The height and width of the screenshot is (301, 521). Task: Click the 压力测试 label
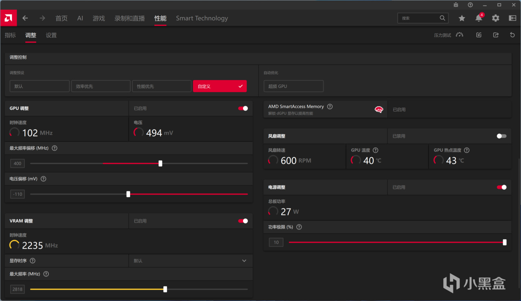442,35
